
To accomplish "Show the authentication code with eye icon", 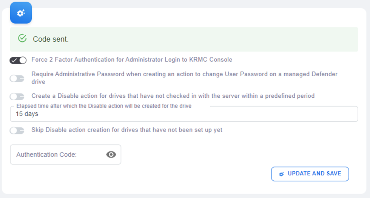I will click(x=111, y=154).
